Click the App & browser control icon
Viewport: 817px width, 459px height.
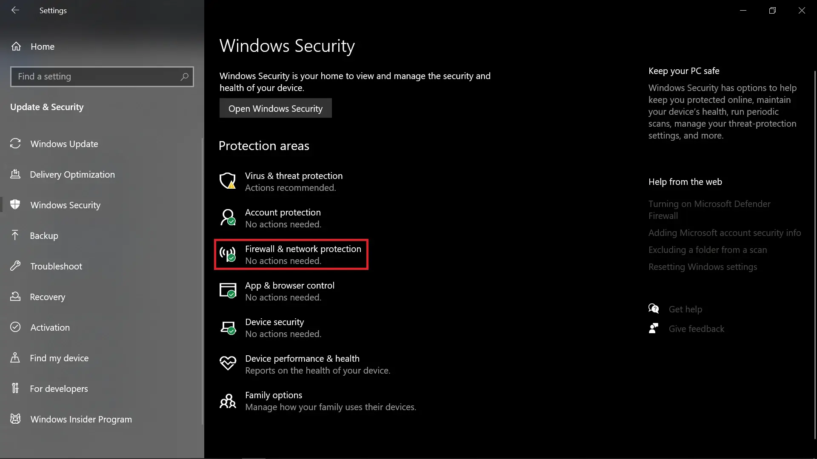[227, 290]
